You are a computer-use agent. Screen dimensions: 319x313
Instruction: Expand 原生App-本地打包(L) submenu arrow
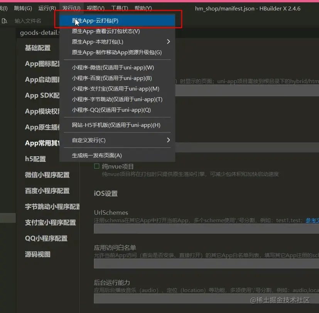168,42
